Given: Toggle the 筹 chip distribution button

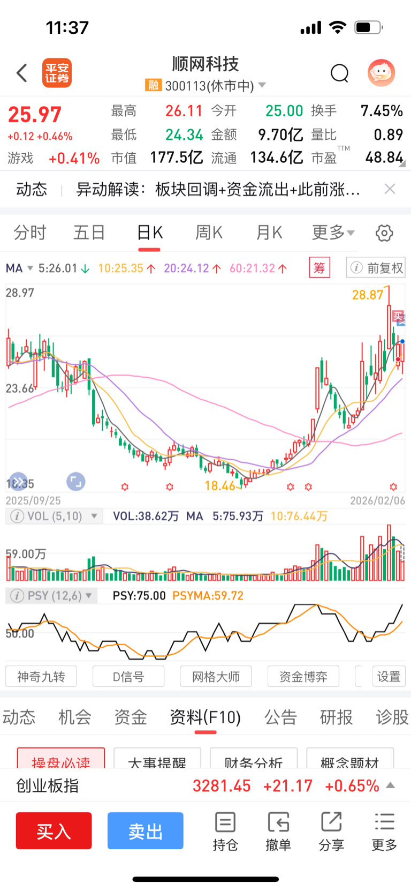Looking at the screenshot, I should point(319,267).
